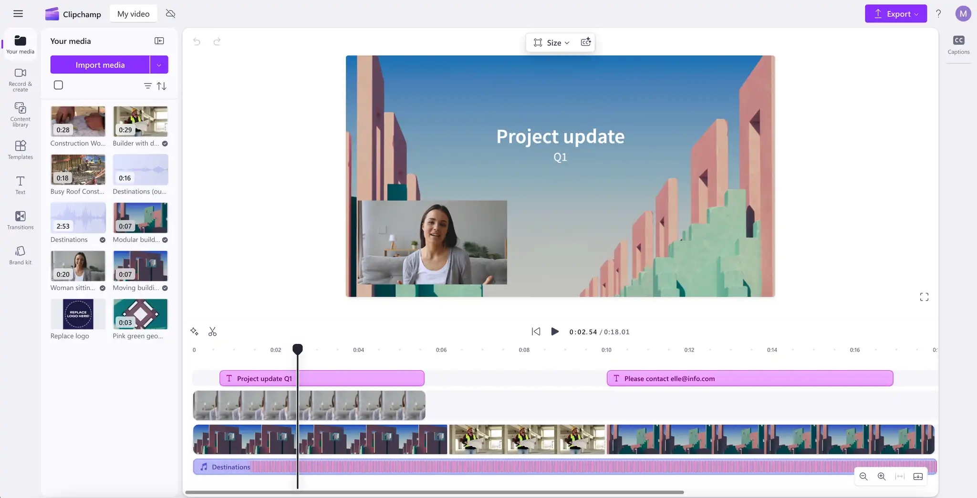Select the Modular build... media thumbnail
Screen dimensions: 977x498
(x=140, y=218)
